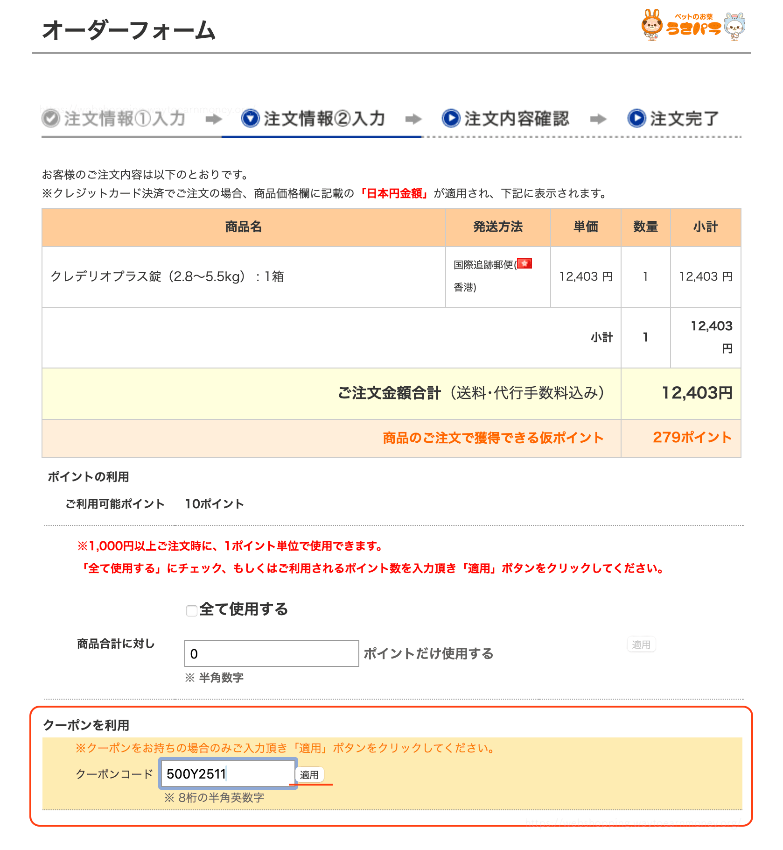Click the checkmark icon on 注文情報①入力
The height and width of the screenshot is (850, 783).
51,118
